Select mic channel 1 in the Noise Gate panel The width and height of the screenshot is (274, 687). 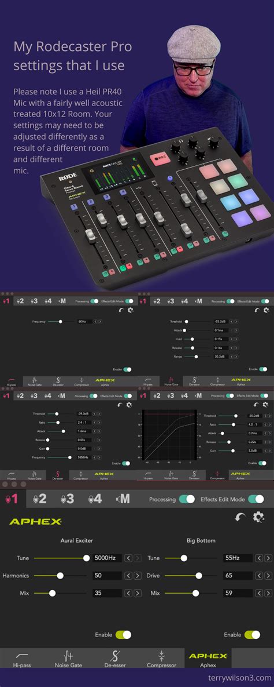pyautogui.click(x=142, y=301)
